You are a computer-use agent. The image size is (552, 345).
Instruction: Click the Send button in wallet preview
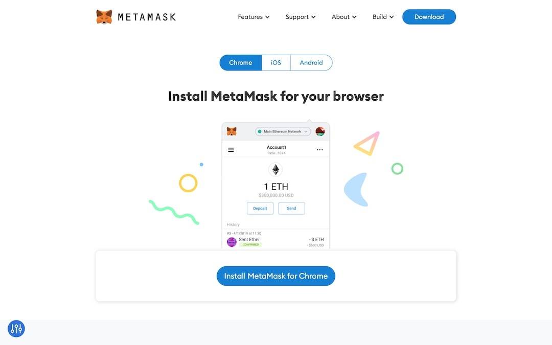(291, 209)
